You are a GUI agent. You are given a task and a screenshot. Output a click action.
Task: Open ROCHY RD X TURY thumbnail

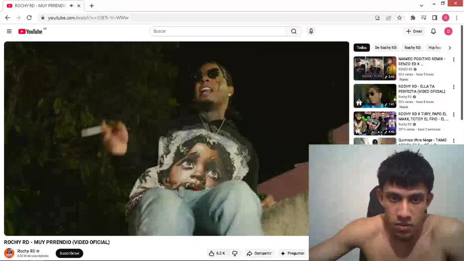tap(375, 123)
